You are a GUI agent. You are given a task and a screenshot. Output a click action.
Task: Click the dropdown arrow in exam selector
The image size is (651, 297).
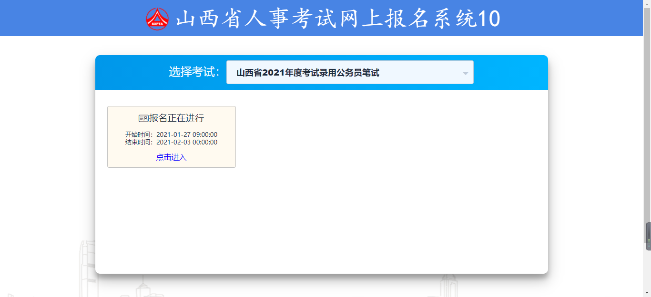[465, 73]
